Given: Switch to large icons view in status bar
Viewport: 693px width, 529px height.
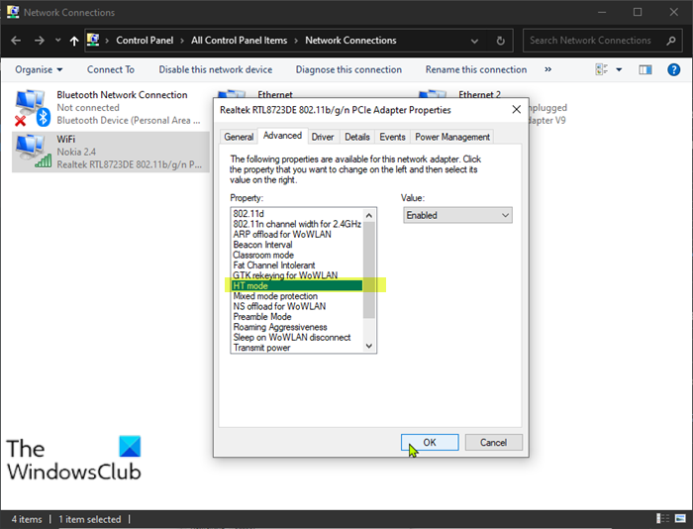Looking at the screenshot, I should 680,519.
